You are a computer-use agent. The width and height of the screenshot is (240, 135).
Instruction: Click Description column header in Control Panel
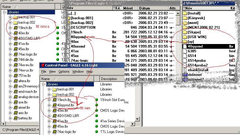tap(113, 79)
